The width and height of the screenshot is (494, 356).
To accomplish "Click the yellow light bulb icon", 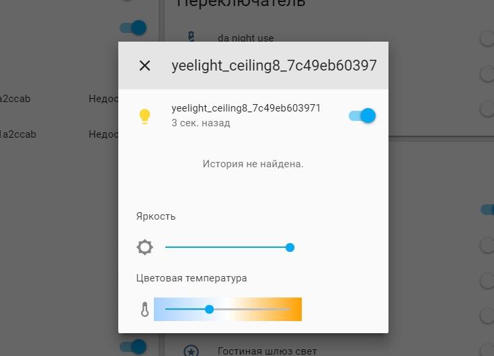I will pyautogui.click(x=145, y=116).
